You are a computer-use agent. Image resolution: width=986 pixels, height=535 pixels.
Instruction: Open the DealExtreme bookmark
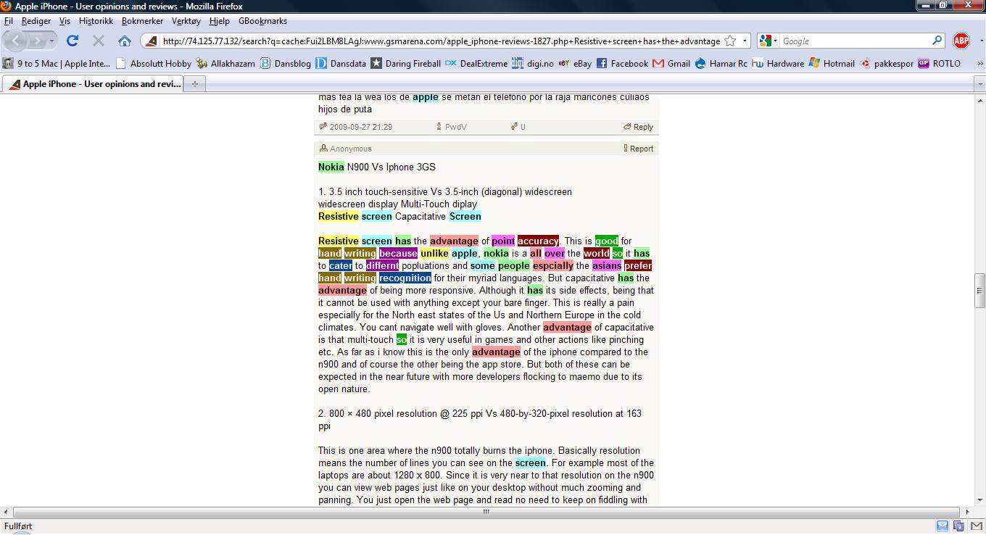click(476, 63)
